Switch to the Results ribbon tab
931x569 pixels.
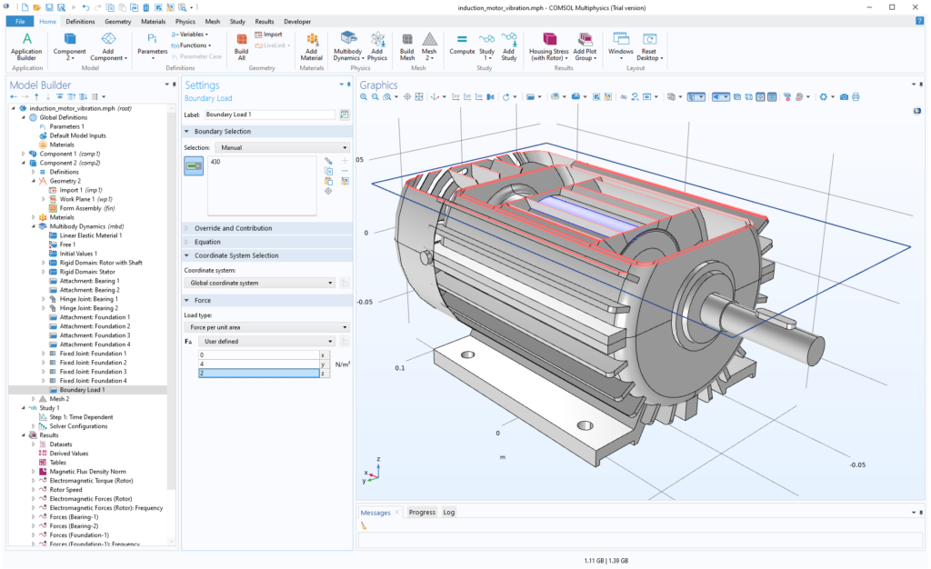tap(265, 21)
